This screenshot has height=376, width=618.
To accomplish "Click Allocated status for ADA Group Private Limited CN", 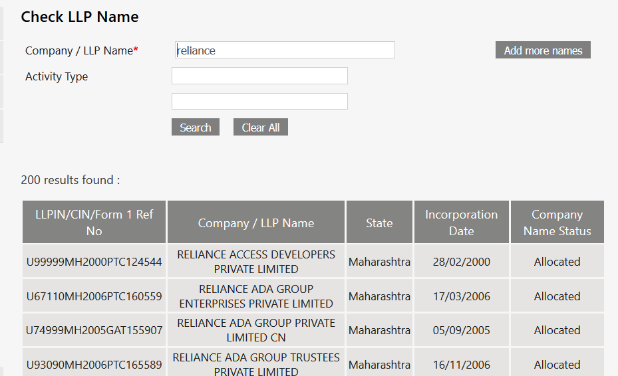I will pos(557,330).
